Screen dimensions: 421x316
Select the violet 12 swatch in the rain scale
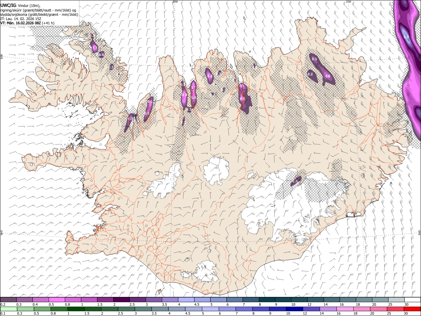tap(311, 309)
